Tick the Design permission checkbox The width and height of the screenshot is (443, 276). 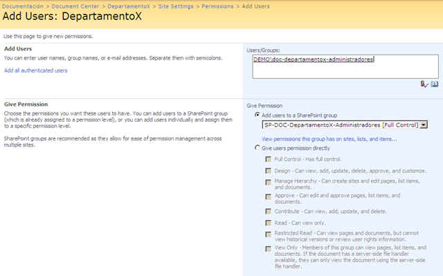pyautogui.click(x=268, y=171)
